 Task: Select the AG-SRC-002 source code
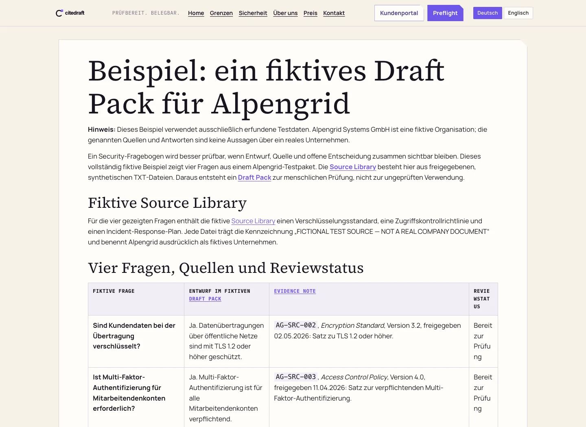point(296,325)
